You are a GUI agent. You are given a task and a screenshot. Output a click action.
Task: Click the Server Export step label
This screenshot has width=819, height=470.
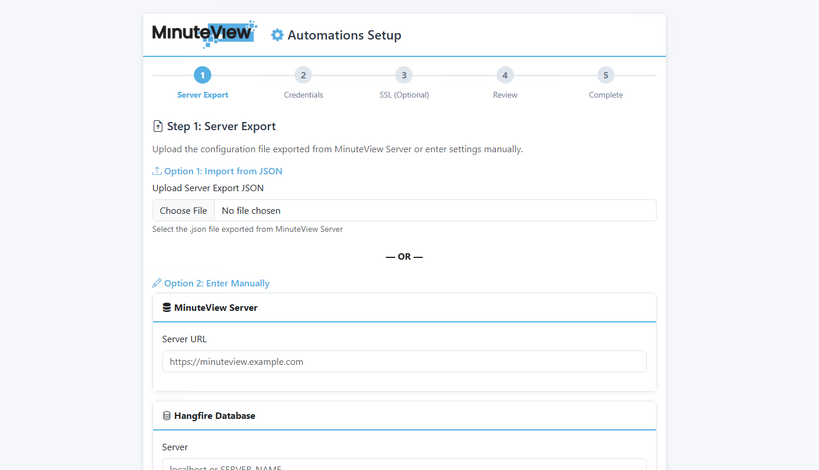point(203,94)
